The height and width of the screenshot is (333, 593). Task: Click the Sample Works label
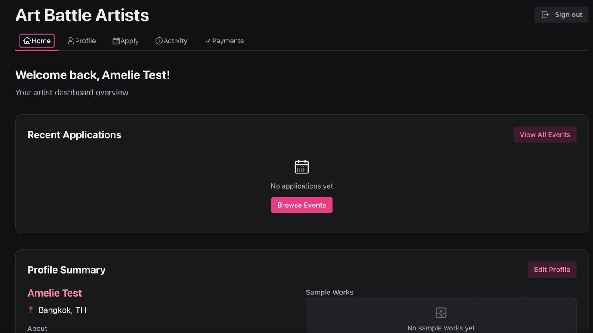tap(329, 292)
